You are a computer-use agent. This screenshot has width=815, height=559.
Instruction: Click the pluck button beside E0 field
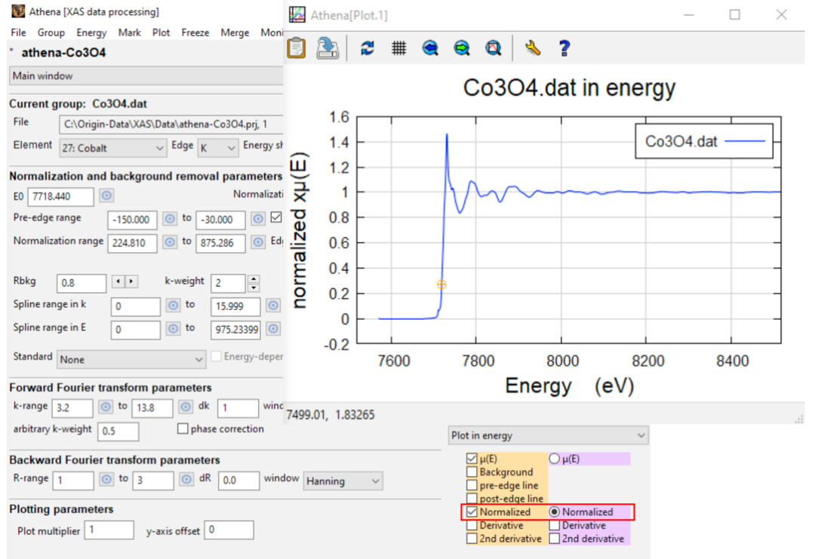click(106, 196)
